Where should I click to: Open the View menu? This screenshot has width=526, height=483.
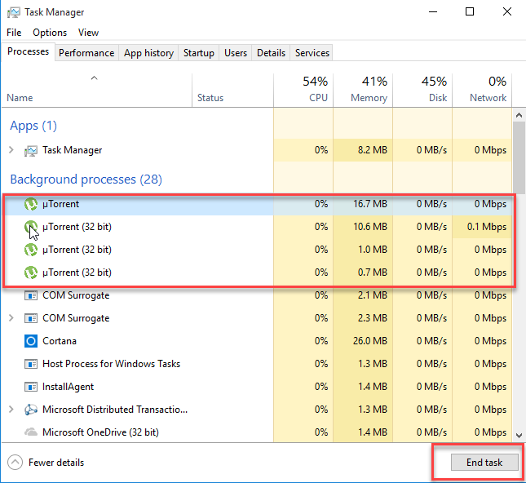pyautogui.click(x=88, y=33)
